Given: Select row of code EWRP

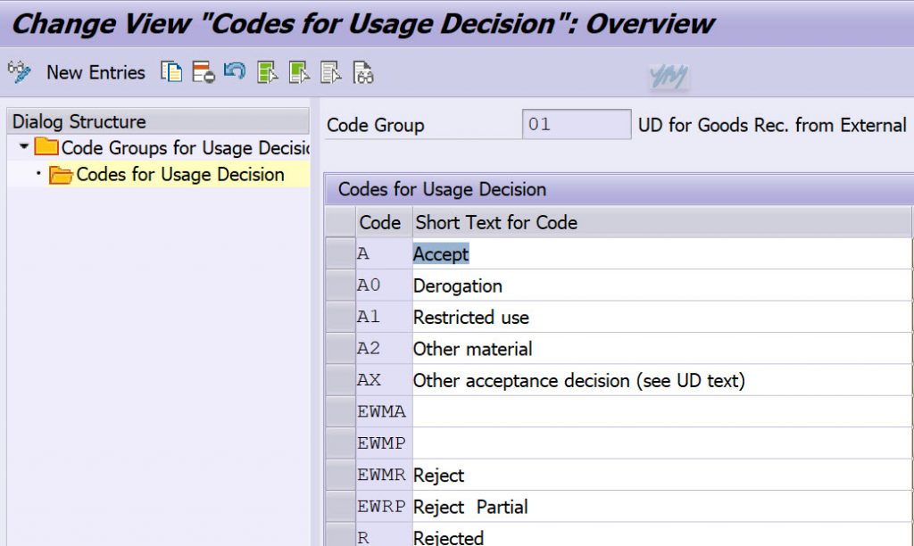Looking at the screenshot, I should tap(340, 506).
